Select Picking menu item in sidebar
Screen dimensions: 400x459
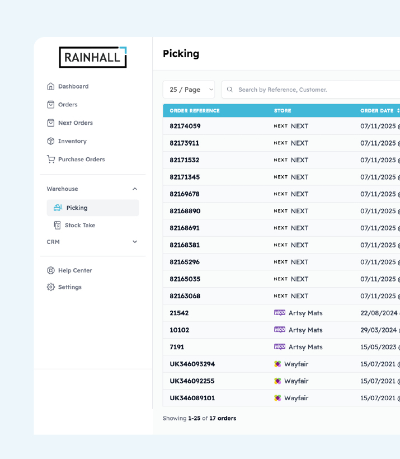77,208
